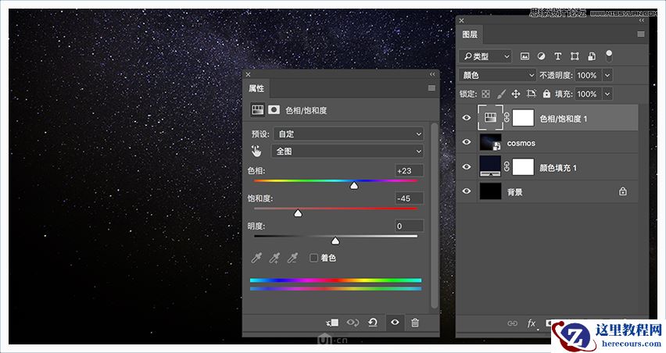Enable the 着色 colorize checkbox

(x=314, y=258)
